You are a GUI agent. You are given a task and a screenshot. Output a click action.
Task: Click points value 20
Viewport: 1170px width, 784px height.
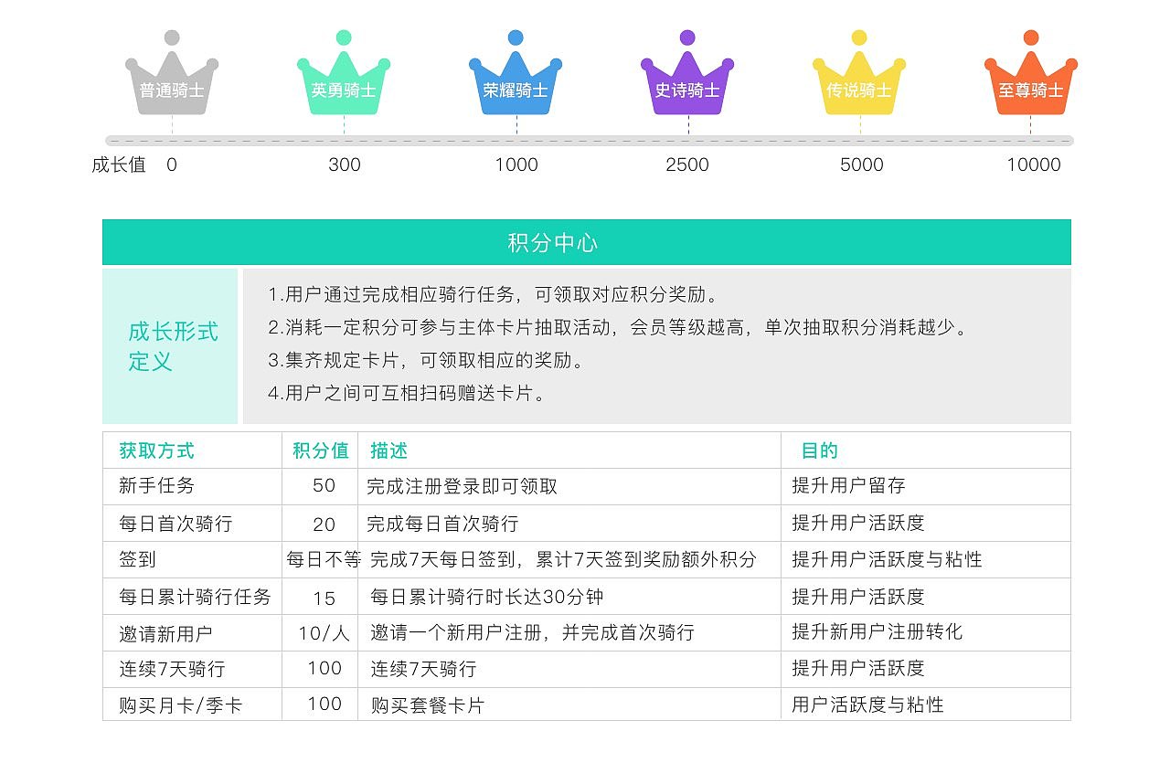(324, 524)
